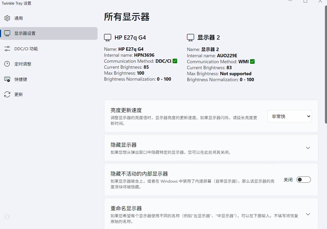Click the clock icon beside 定时调整
The height and width of the screenshot is (229, 327).
coord(7,64)
